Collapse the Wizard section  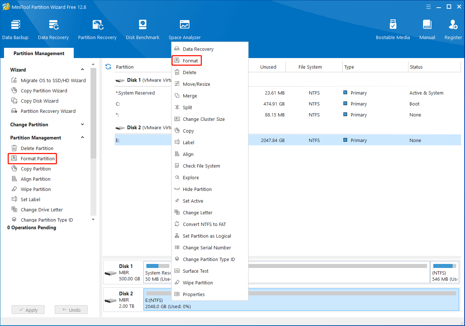pos(82,70)
